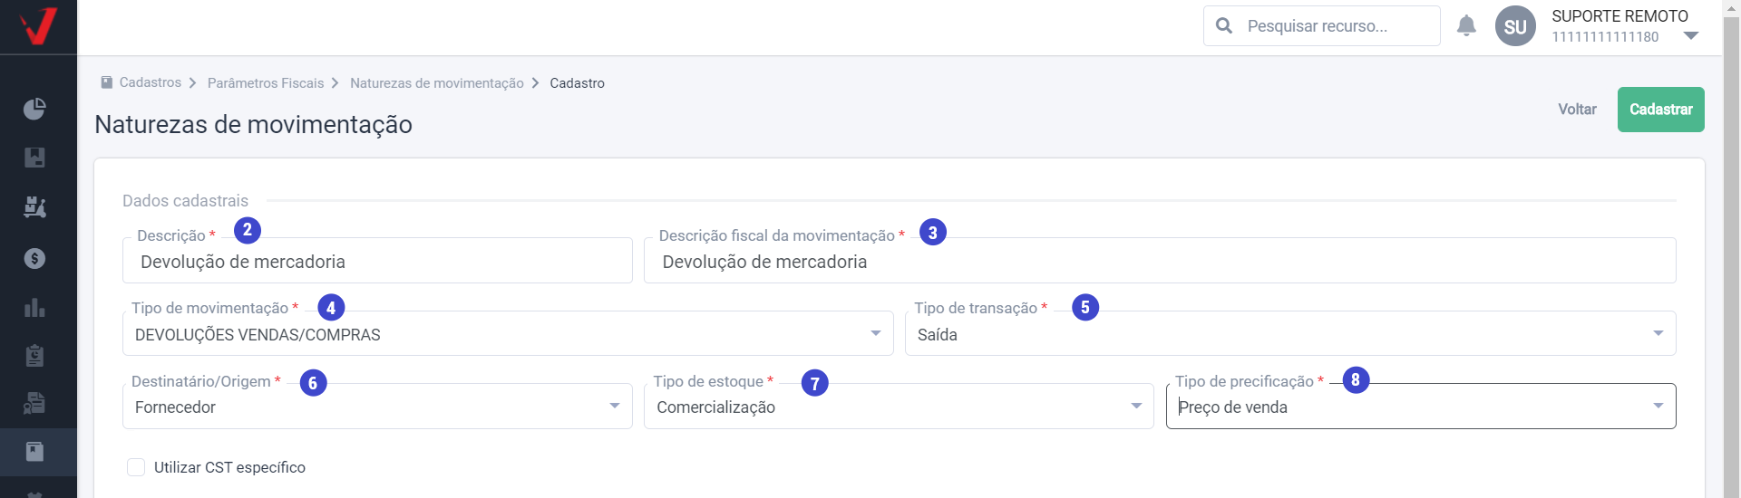The height and width of the screenshot is (498, 1741).
Task: Open the bar chart reports sidebar icon
Action: [x=34, y=308]
